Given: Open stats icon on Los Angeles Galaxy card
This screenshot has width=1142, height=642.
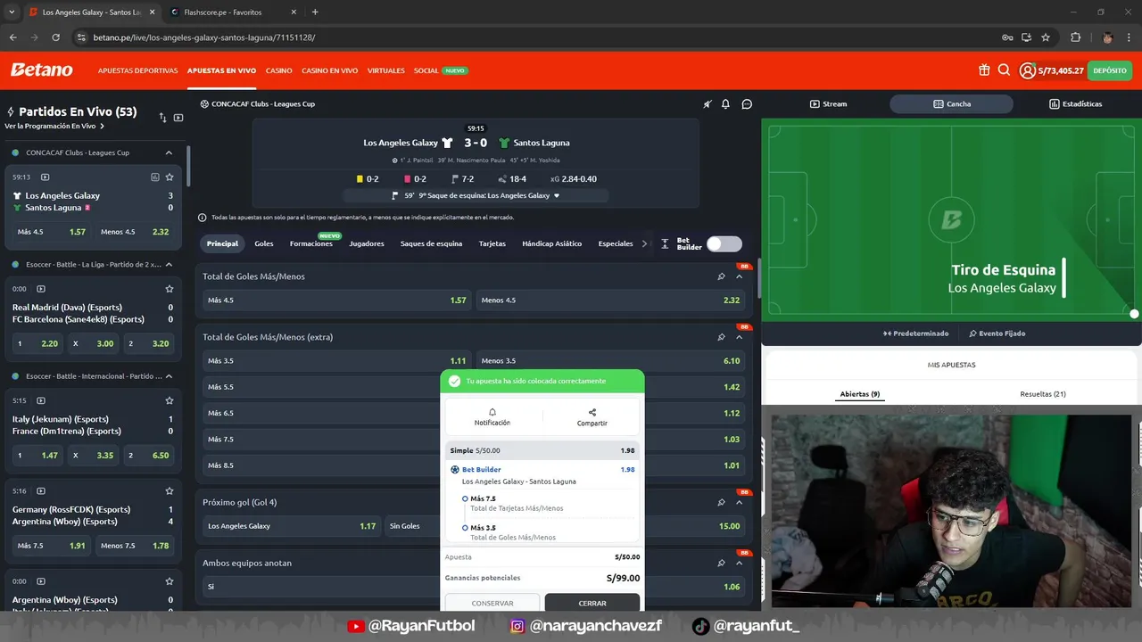Looking at the screenshot, I should [x=155, y=177].
